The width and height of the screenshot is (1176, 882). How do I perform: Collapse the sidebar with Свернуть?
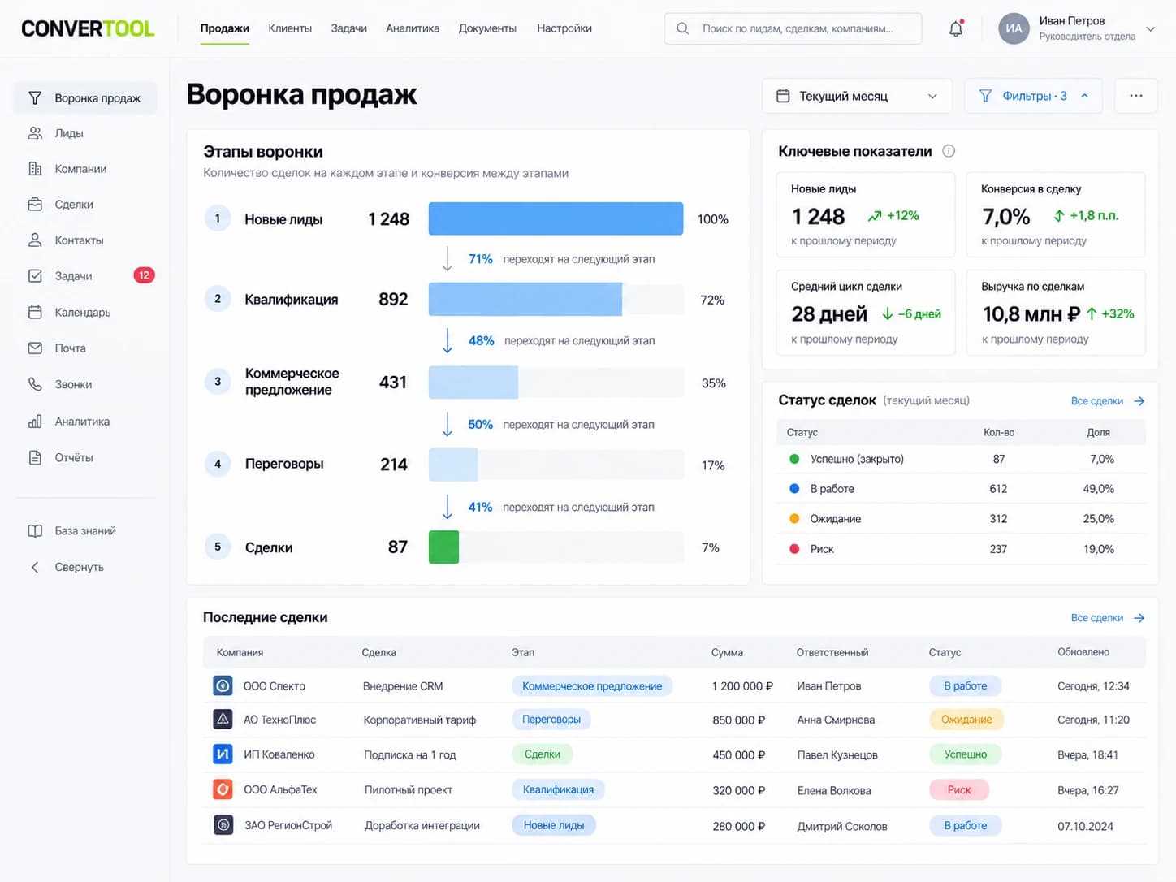pos(67,567)
